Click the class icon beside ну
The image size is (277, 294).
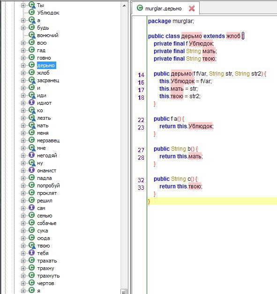(x=32, y=162)
